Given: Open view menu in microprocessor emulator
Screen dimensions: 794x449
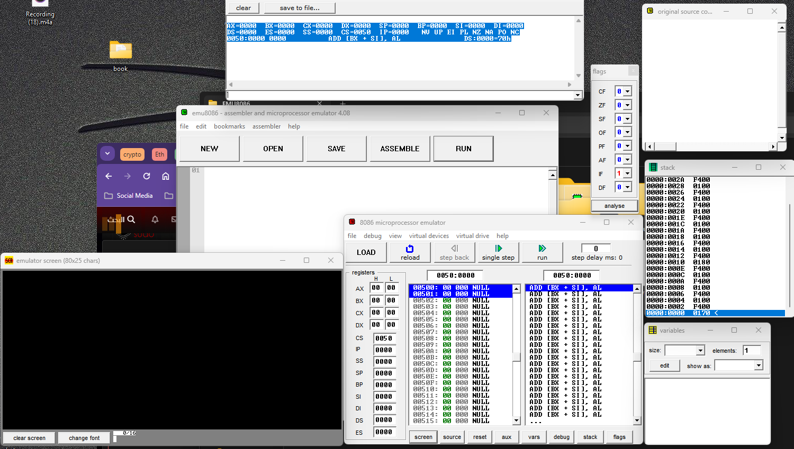Looking at the screenshot, I should click(395, 236).
